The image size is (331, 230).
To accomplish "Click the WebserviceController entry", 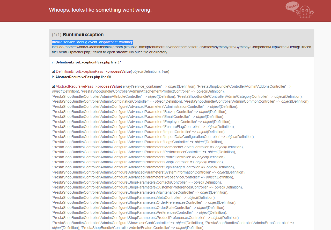I will [126, 177].
